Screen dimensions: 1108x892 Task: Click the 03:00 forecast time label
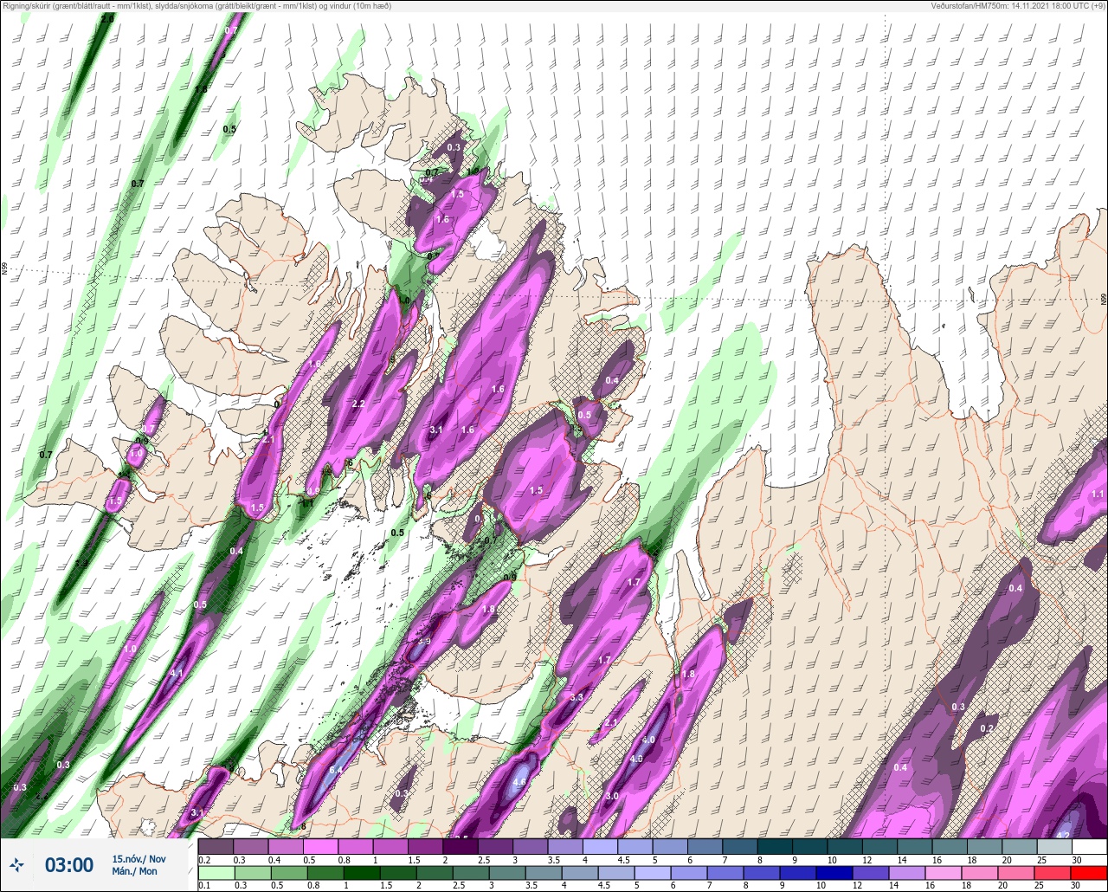(x=68, y=865)
